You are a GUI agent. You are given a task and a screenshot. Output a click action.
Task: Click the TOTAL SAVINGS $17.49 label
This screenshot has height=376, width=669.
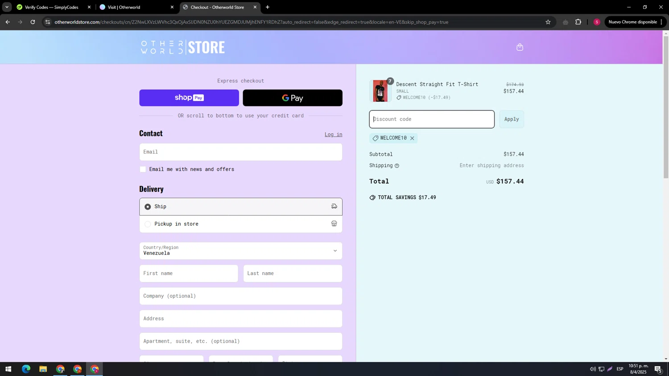click(x=407, y=198)
